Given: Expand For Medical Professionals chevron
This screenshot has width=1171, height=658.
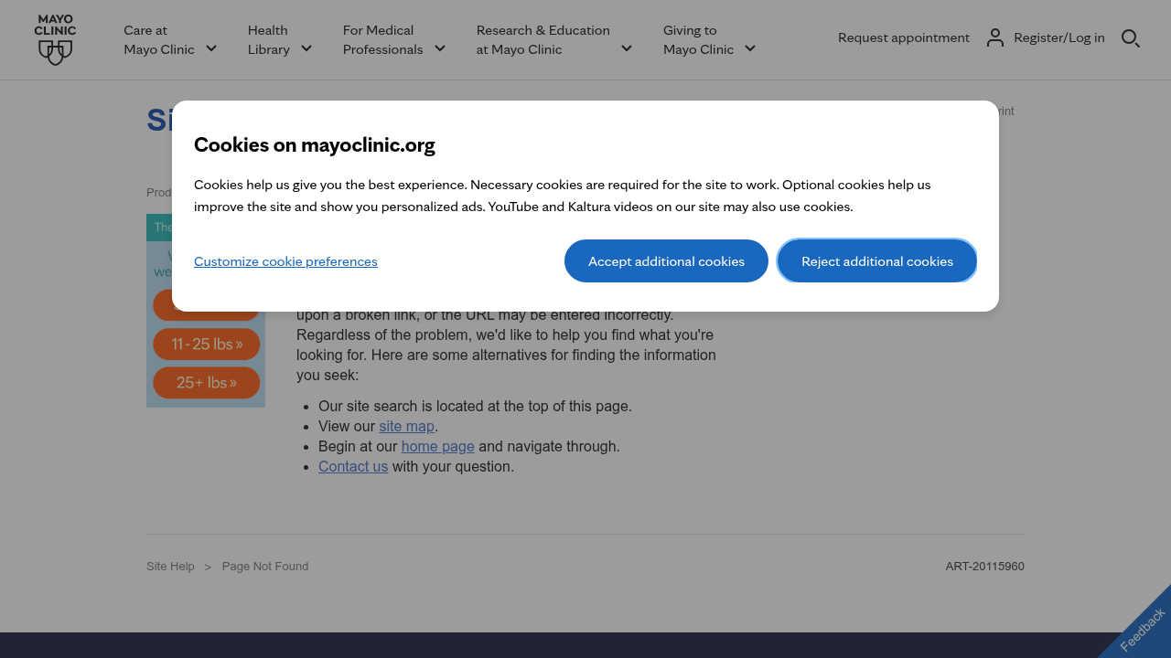Looking at the screenshot, I should 440,48.
